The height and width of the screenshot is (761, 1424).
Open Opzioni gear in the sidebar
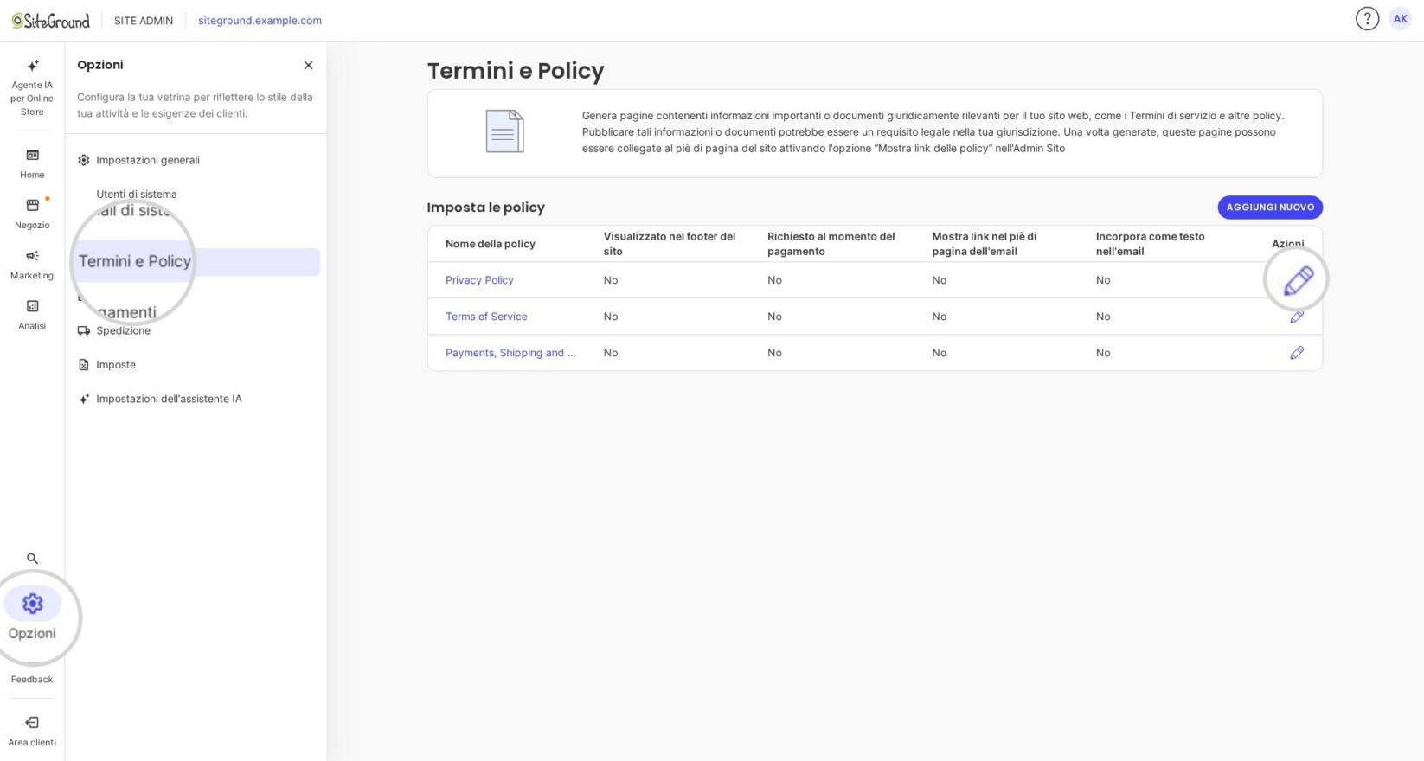32,617
